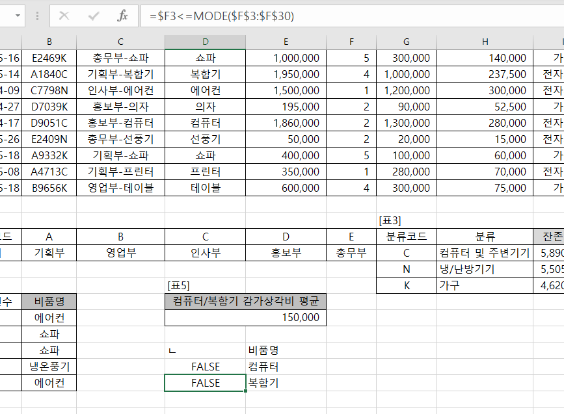Click the Enter checkmark formula button

point(93,16)
